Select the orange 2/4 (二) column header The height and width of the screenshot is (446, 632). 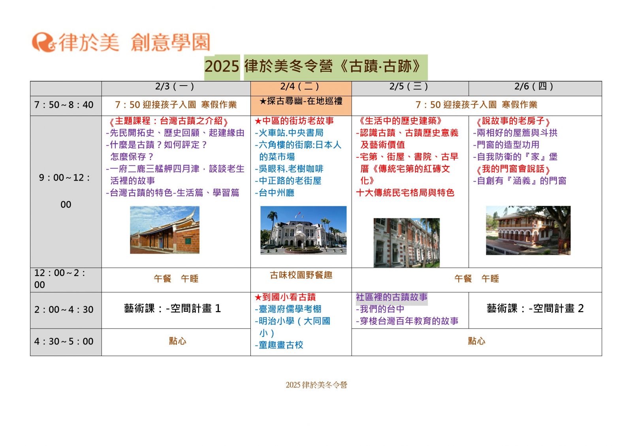click(301, 87)
